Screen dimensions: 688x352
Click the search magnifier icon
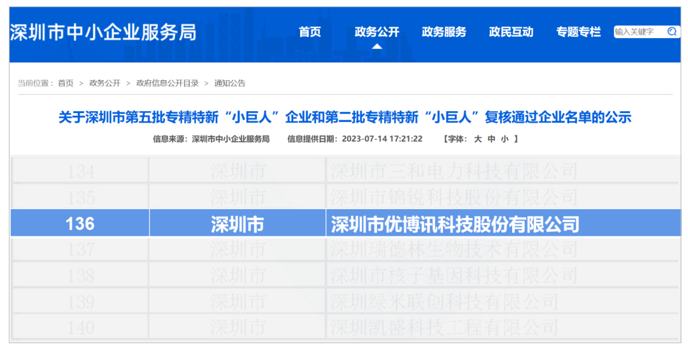(671, 32)
